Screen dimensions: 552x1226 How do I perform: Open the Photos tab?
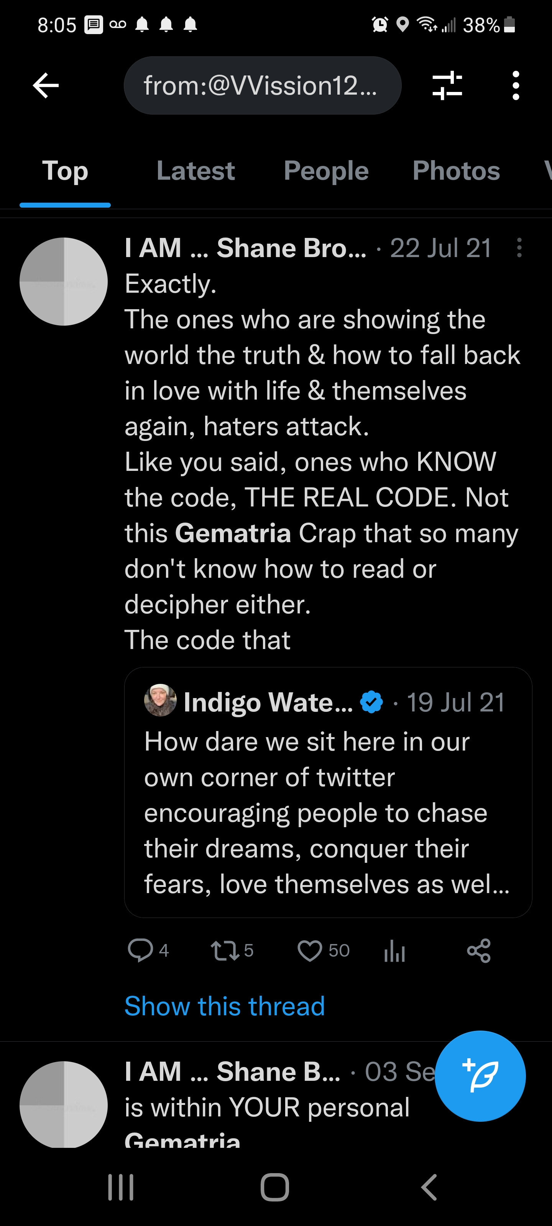tap(456, 171)
